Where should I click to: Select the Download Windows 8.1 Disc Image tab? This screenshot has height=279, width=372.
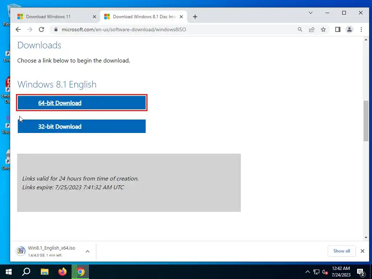(144, 17)
